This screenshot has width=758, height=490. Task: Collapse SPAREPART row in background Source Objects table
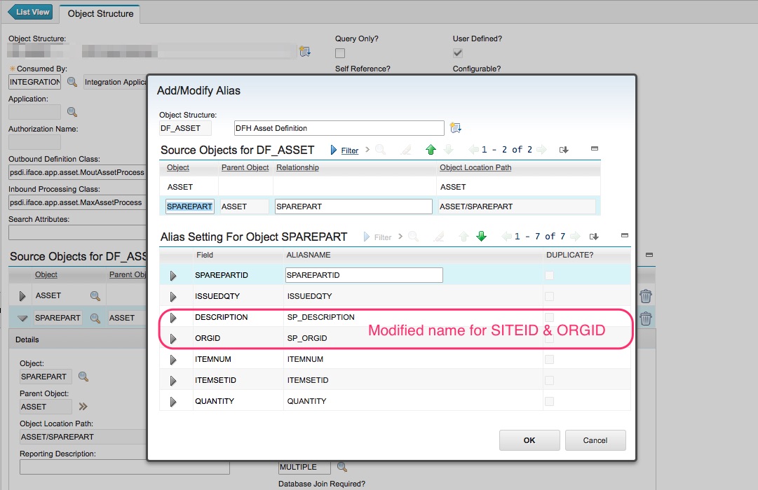coord(22,318)
